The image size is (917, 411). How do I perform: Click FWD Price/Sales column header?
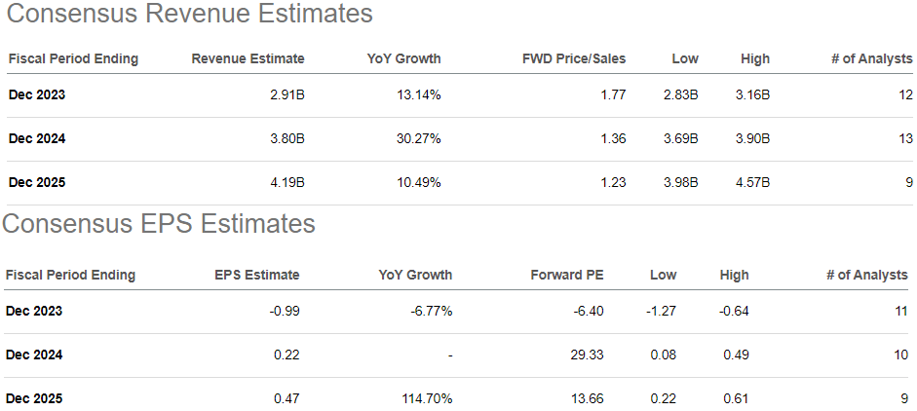(x=574, y=58)
